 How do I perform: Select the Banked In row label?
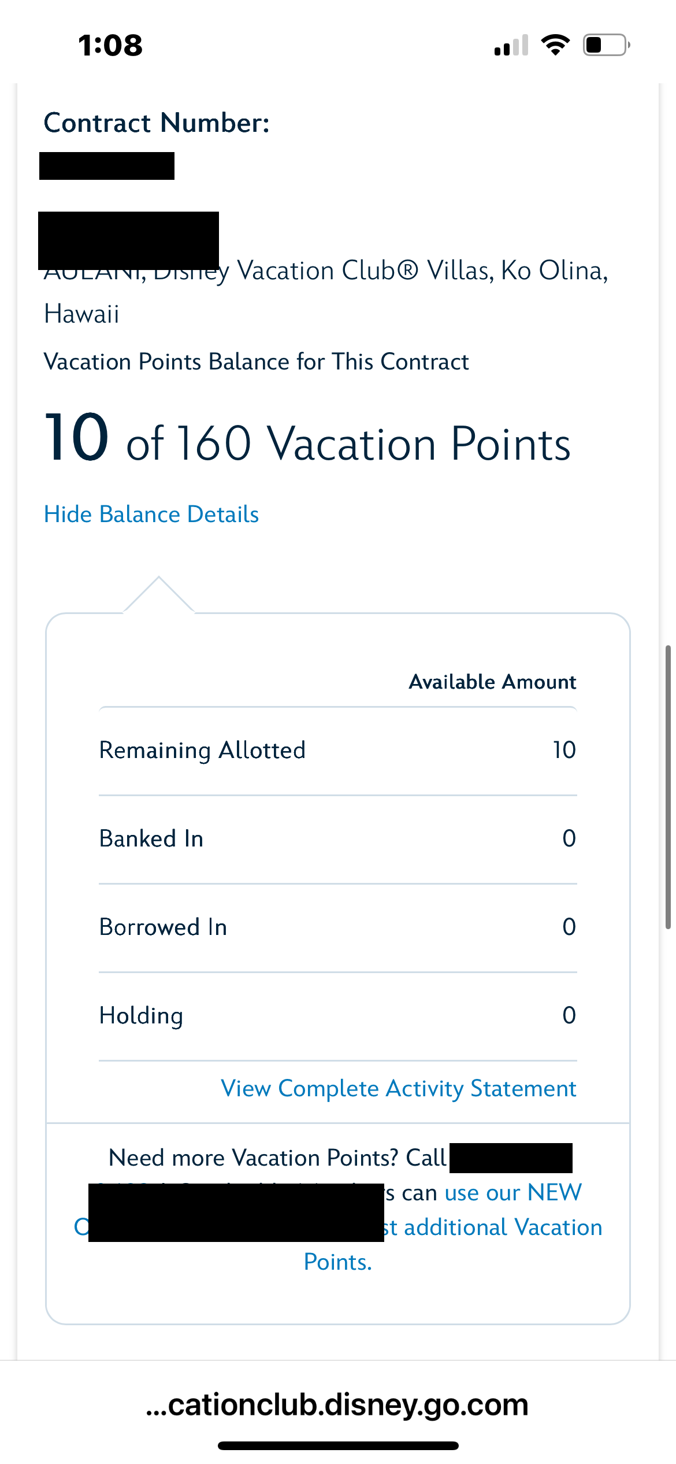pyautogui.click(x=151, y=839)
